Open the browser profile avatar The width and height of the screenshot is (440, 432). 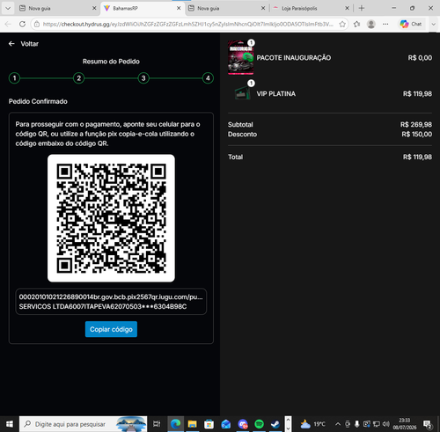pos(371,24)
